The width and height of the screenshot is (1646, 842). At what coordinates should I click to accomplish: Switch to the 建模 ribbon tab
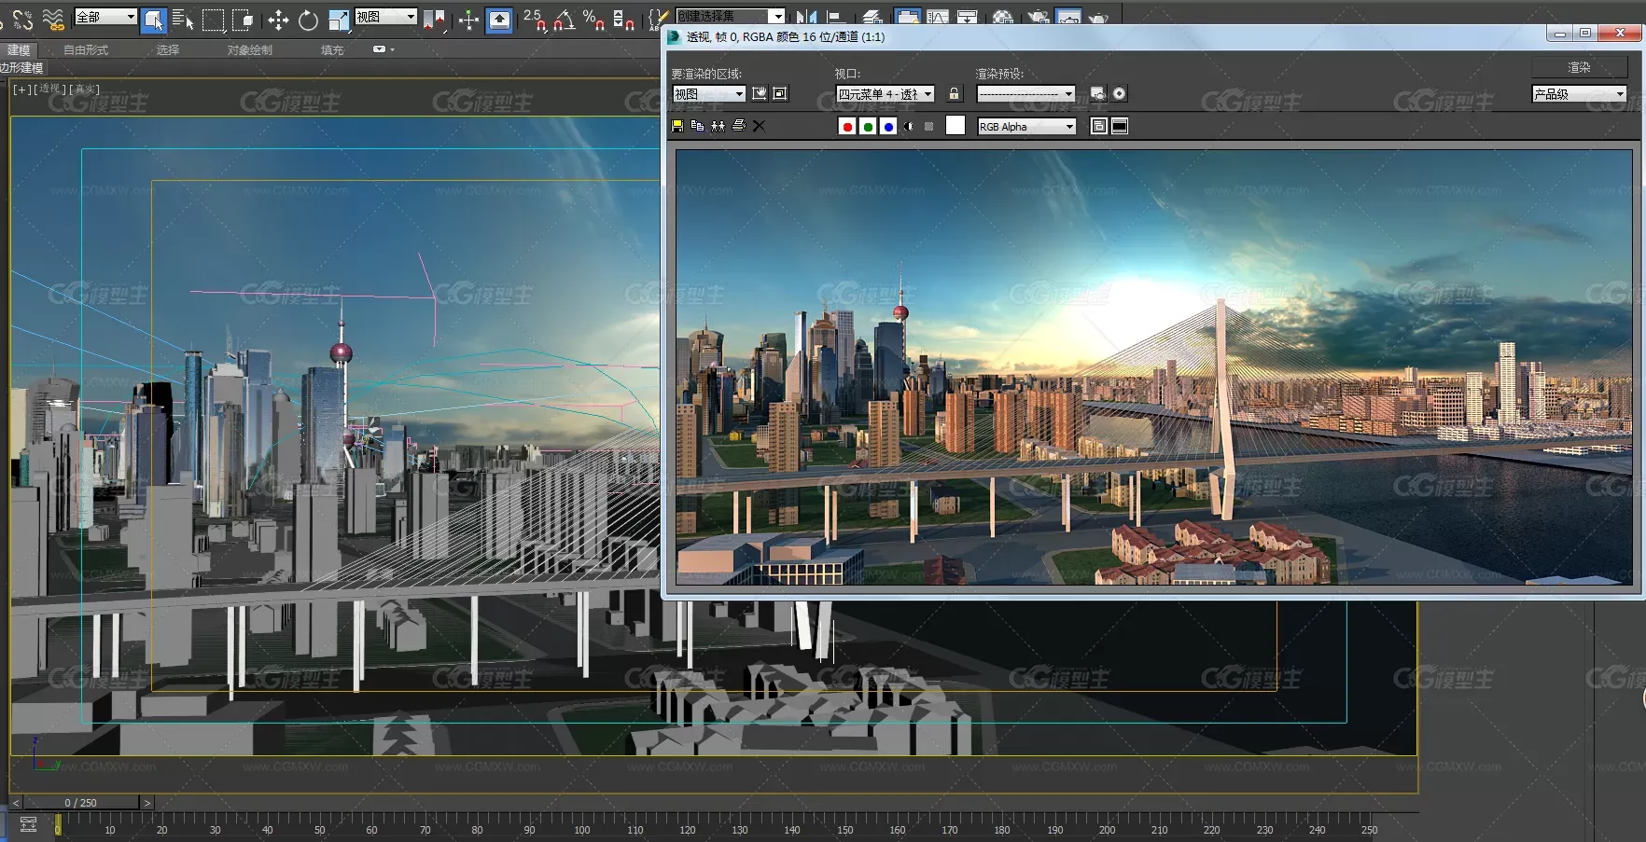tap(19, 49)
